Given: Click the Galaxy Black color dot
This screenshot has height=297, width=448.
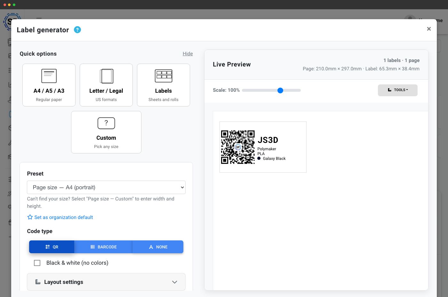Looking at the screenshot, I should click(x=259, y=158).
